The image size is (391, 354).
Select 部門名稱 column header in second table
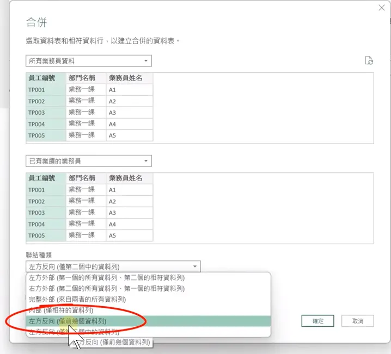pos(86,178)
